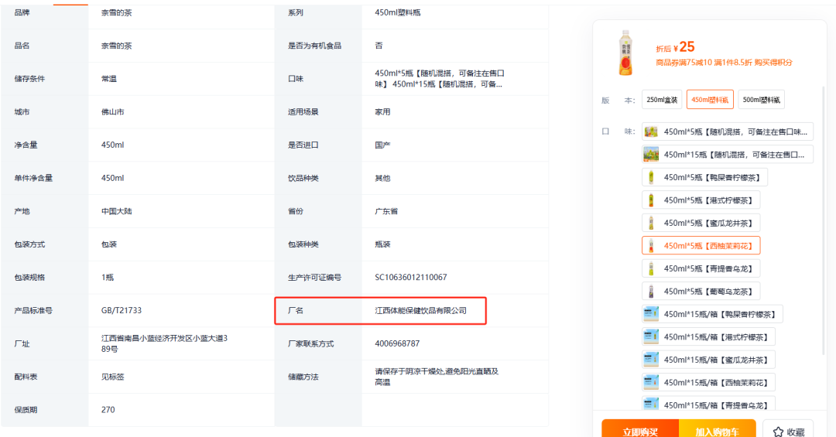Choose flavor 450ml*5瓶【鸭屎香柠檬茶】
This screenshot has width=836, height=437.
click(x=704, y=177)
